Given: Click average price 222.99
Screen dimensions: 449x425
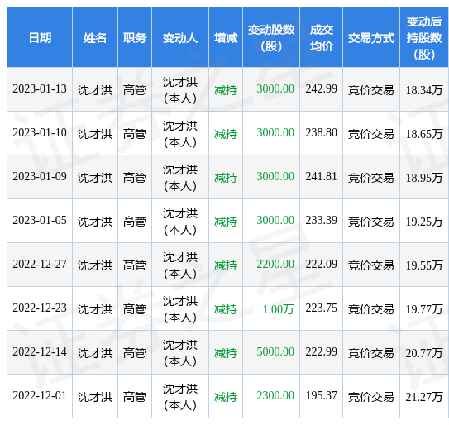Looking at the screenshot, I should [321, 351].
